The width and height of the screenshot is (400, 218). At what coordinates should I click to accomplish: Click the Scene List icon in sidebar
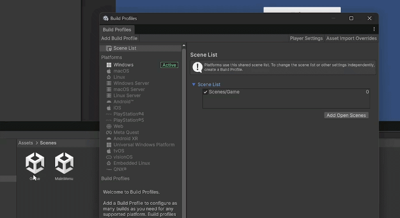[109, 48]
